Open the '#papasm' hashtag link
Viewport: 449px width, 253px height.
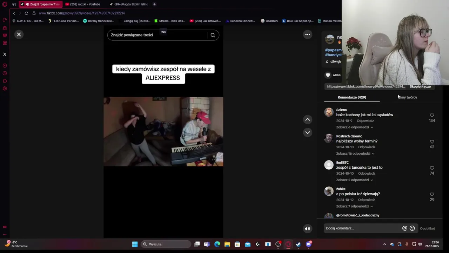333,50
